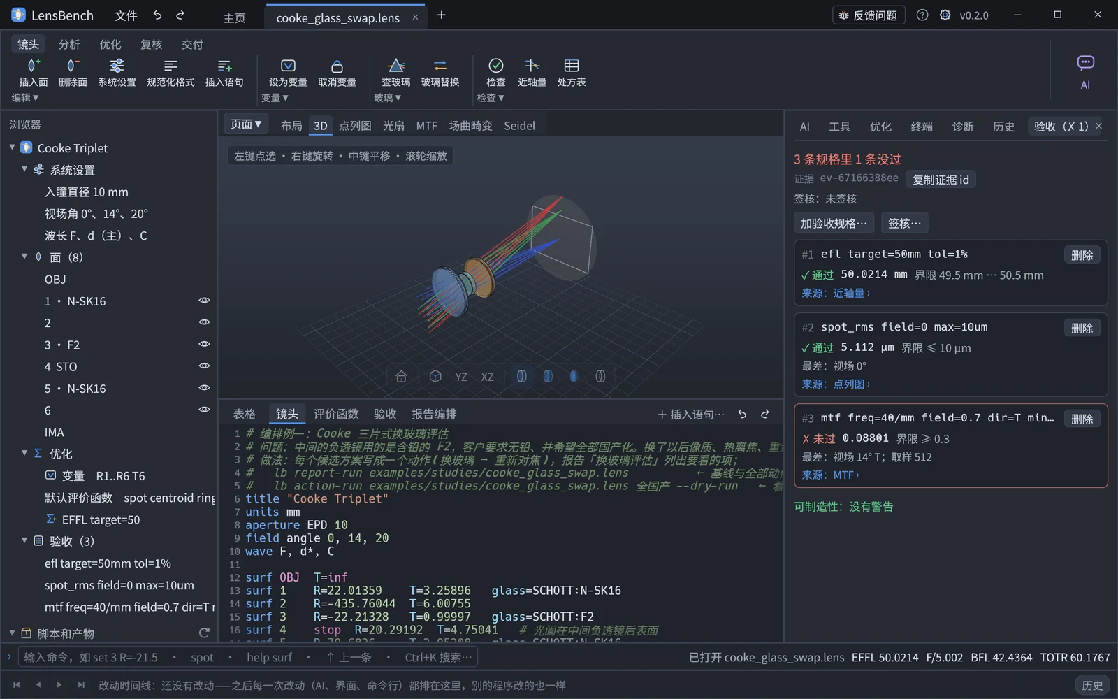The image size is (1118, 699).
Task: Delete spec #3 mtf with 删除 button
Action: tap(1082, 419)
